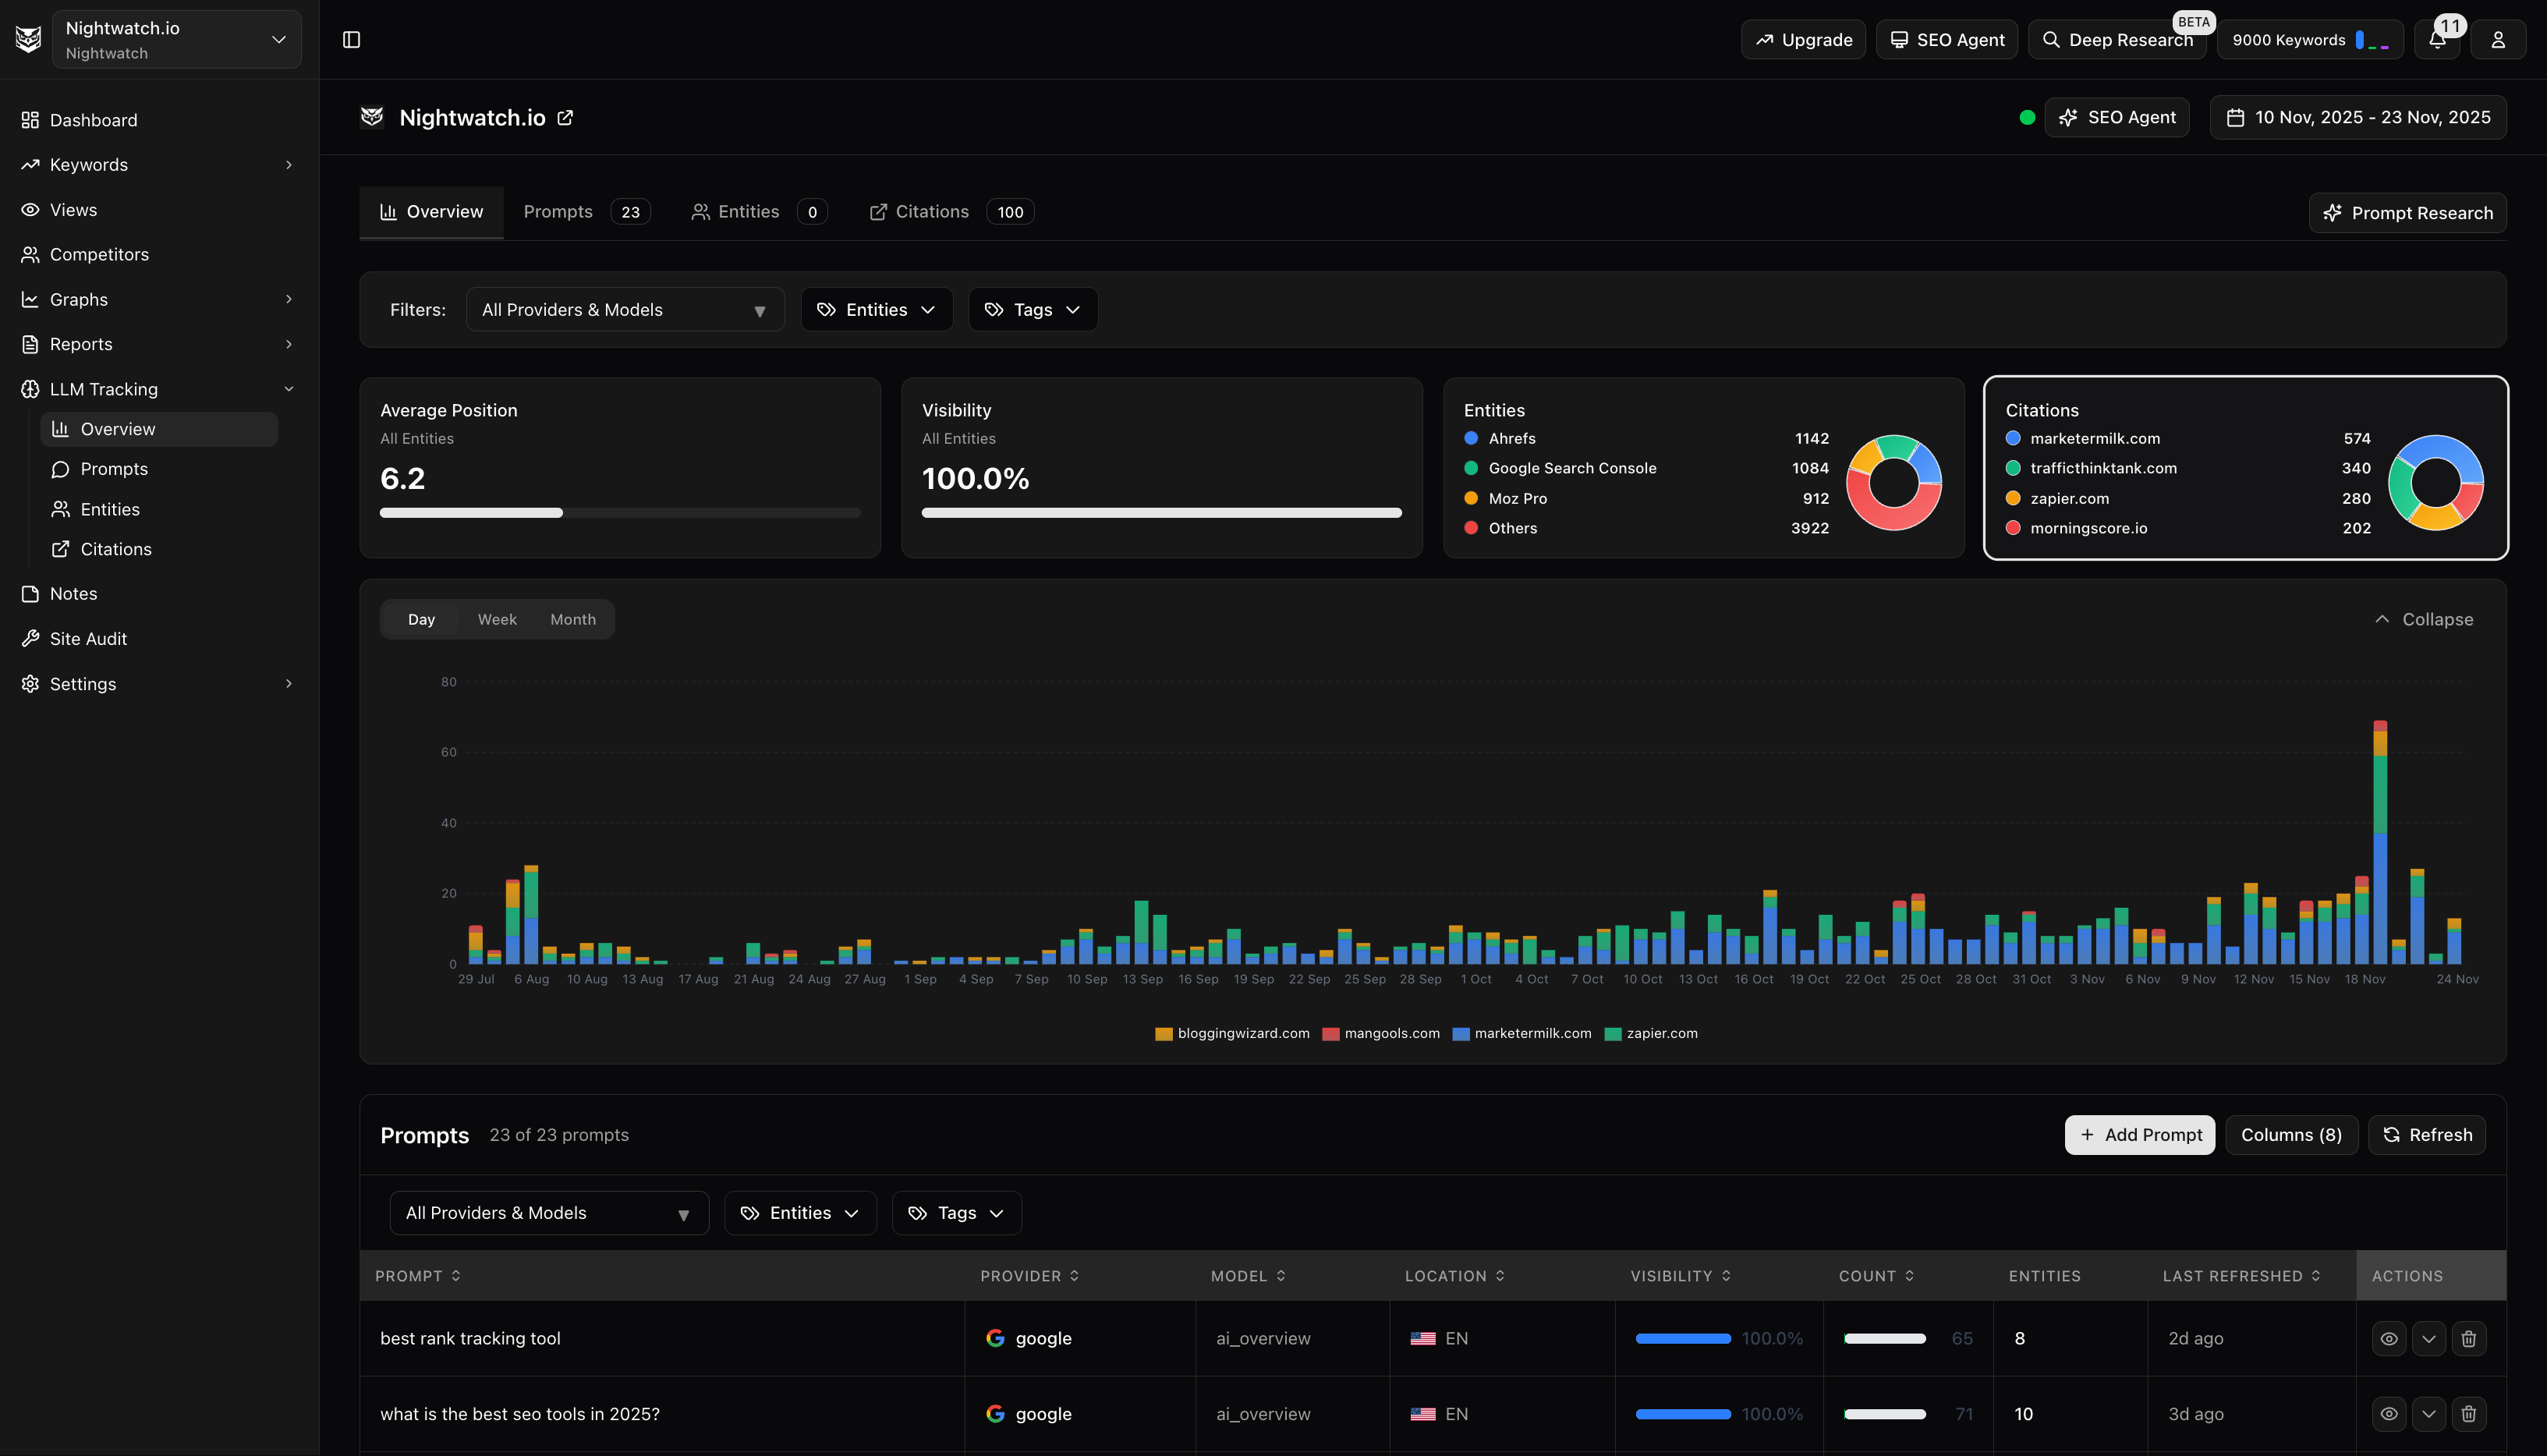Open SEO Agent in the top bar
The height and width of the screenshot is (1456, 2547).
coord(1946,40)
